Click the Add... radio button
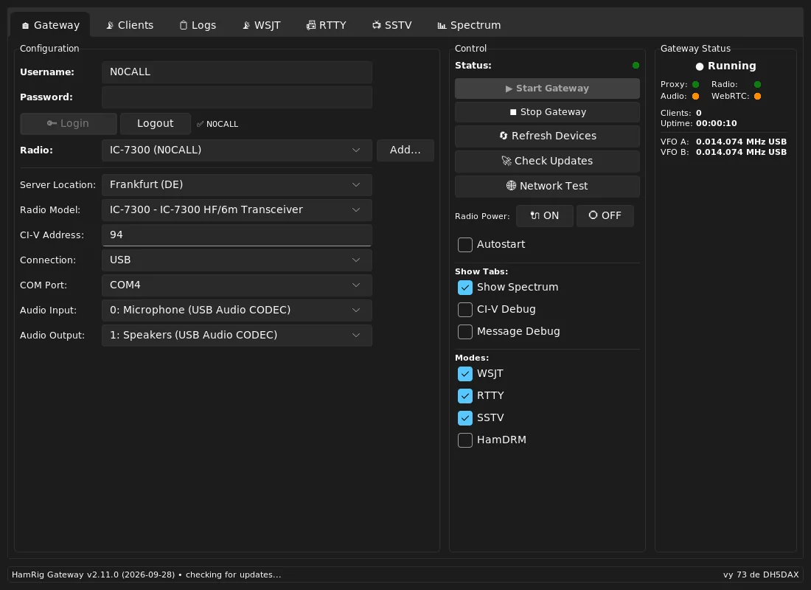 point(405,150)
